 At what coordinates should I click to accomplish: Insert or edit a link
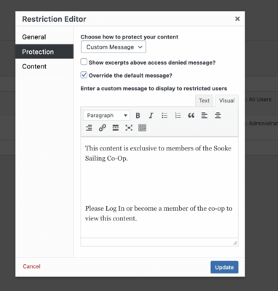[x=103, y=128]
